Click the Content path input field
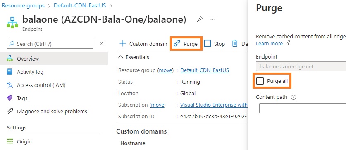The image size is (346, 150). coord(303,109)
